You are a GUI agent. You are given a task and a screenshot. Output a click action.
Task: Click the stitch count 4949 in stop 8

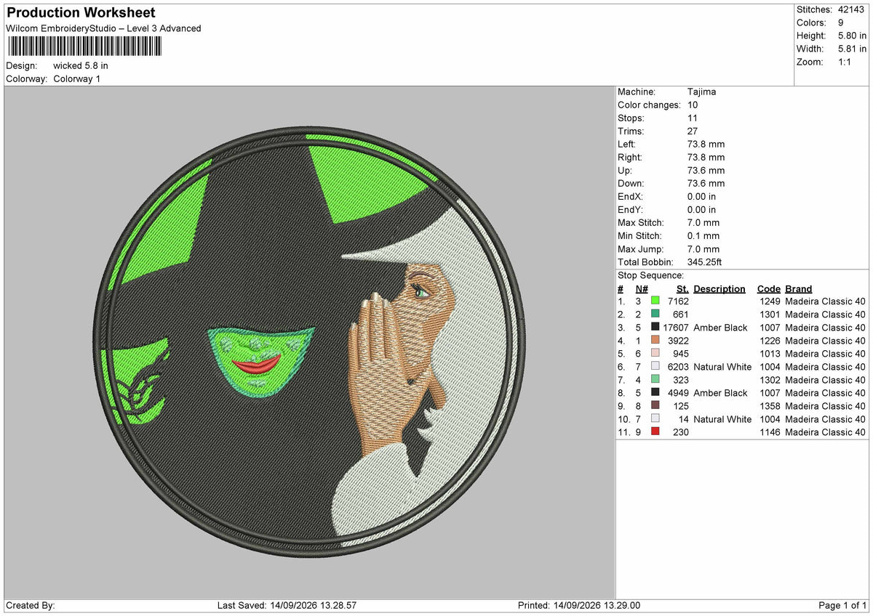[x=678, y=393]
